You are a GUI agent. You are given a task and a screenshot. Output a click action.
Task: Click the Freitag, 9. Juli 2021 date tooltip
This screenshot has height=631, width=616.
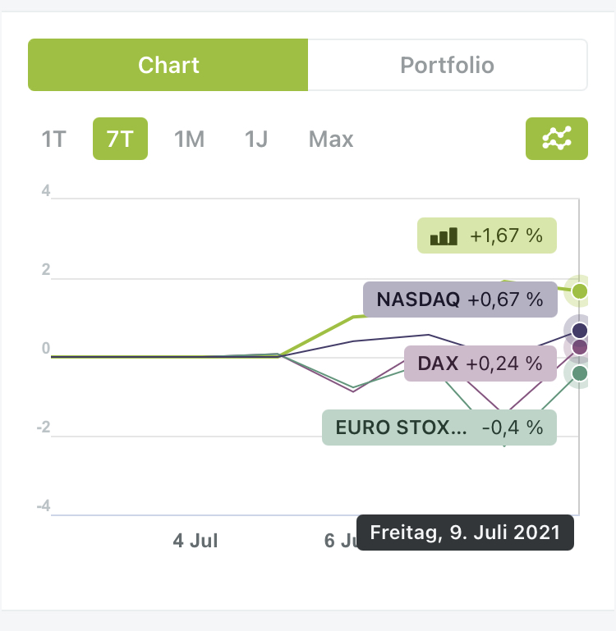point(465,533)
